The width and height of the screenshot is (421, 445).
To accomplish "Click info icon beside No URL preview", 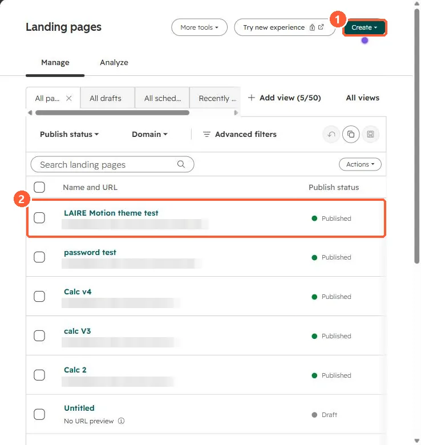I will point(121,421).
